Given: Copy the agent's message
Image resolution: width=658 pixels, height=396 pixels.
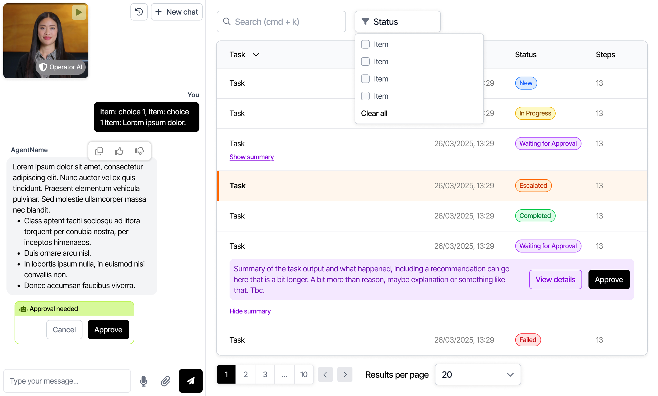Looking at the screenshot, I should [x=99, y=151].
